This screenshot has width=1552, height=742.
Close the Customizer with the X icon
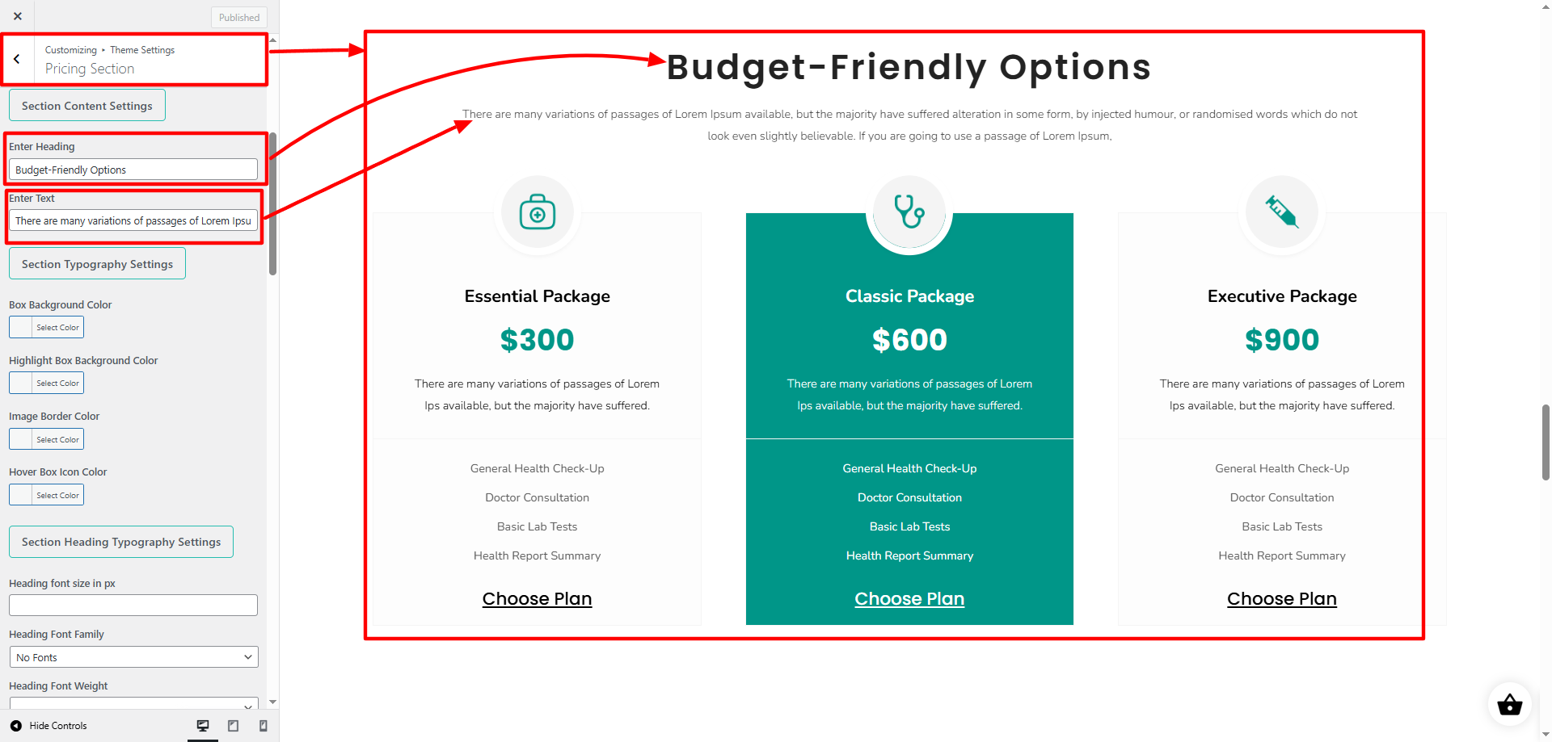pos(18,16)
